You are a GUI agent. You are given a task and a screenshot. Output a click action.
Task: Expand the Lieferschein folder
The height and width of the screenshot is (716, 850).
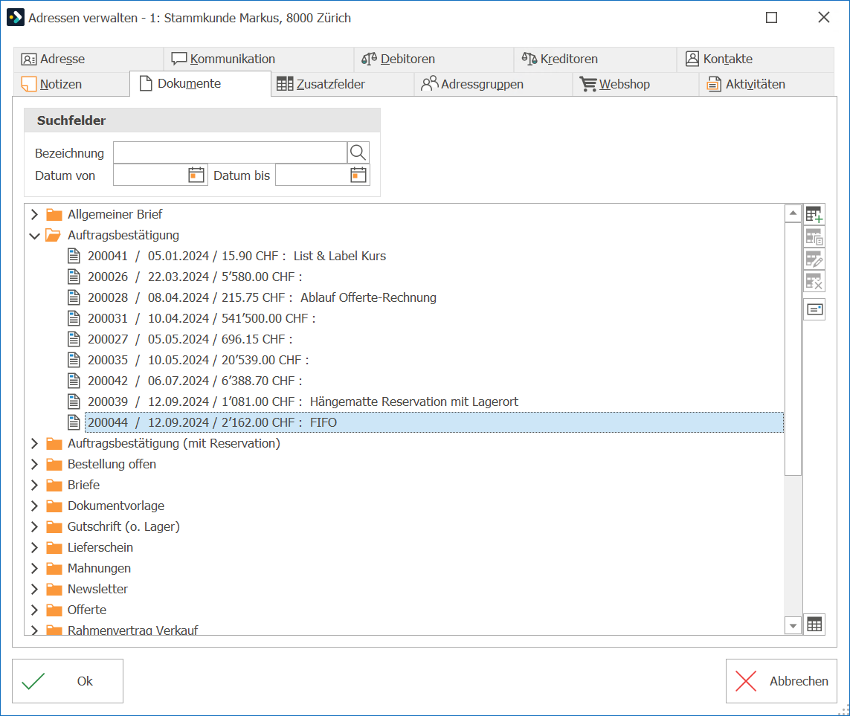pyautogui.click(x=35, y=547)
